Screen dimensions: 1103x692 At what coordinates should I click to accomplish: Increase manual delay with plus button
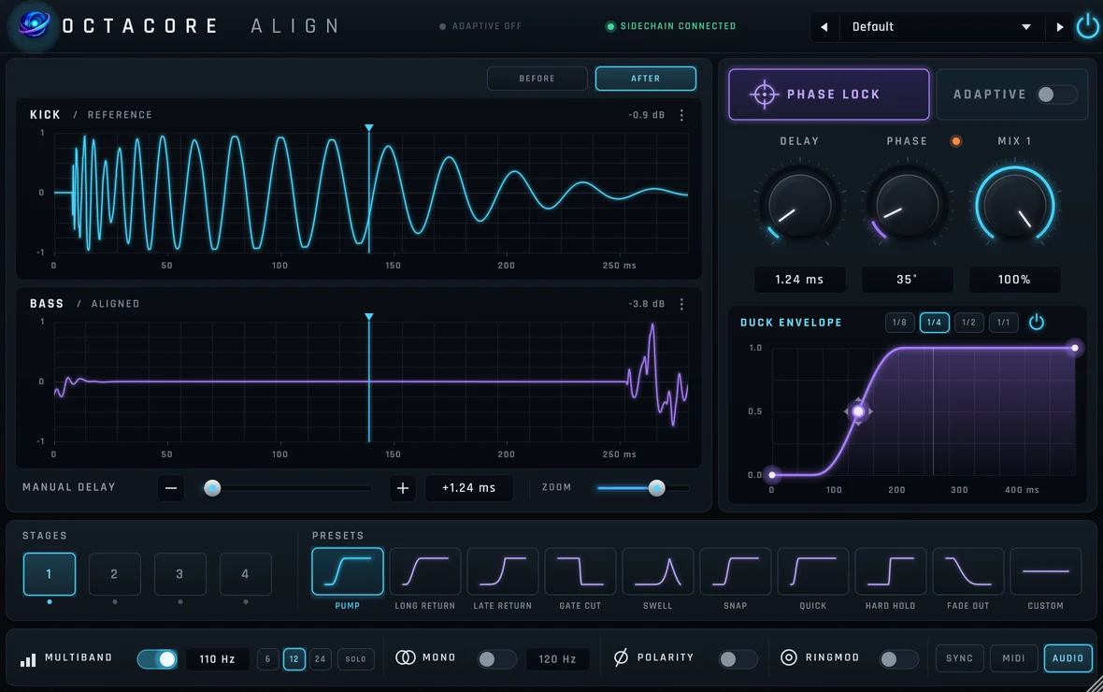click(x=402, y=488)
